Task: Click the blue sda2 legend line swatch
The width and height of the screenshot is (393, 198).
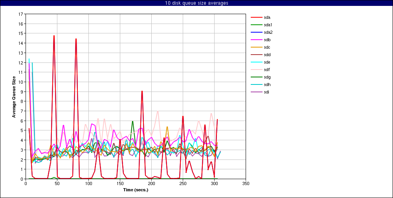Action: [x=256, y=32]
